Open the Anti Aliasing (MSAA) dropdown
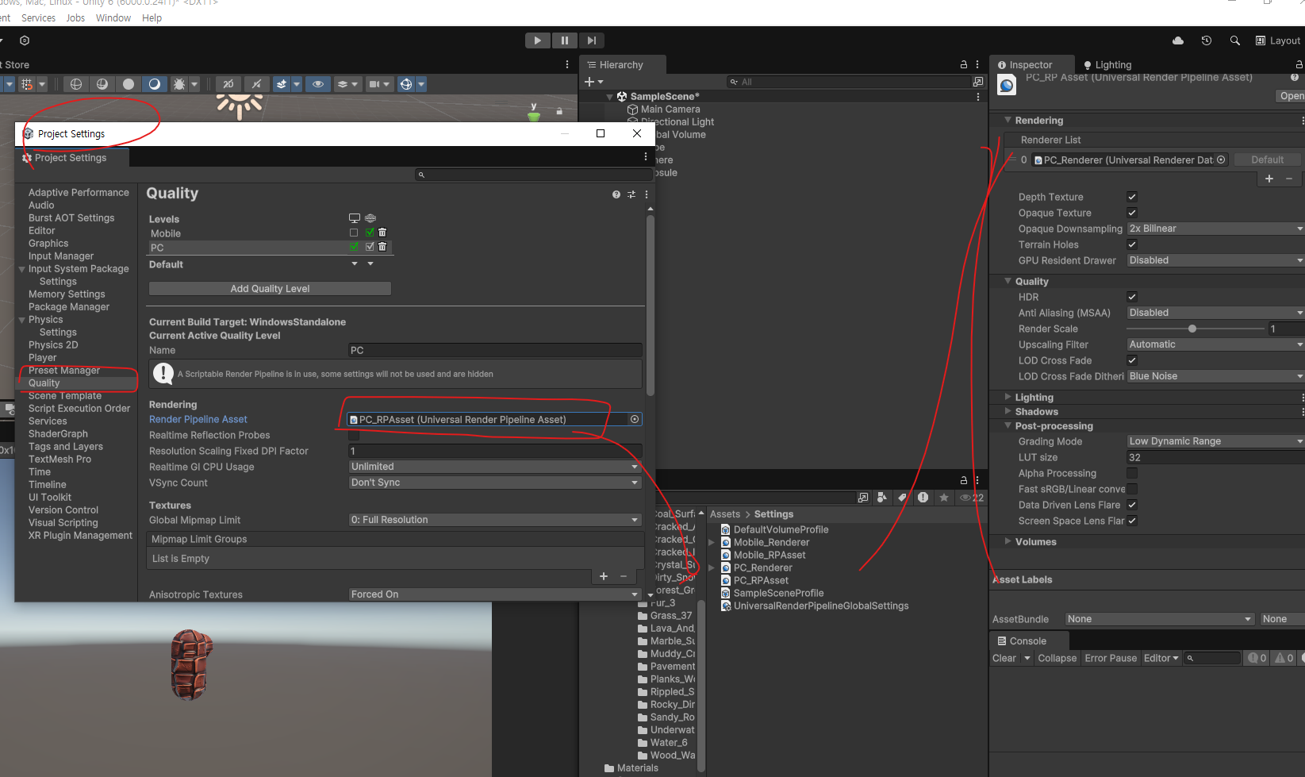Viewport: 1305px width, 777px height. (1215, 313)
